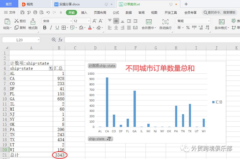
Task: Apply thousands separator 000 format
Action: (194, 28)
